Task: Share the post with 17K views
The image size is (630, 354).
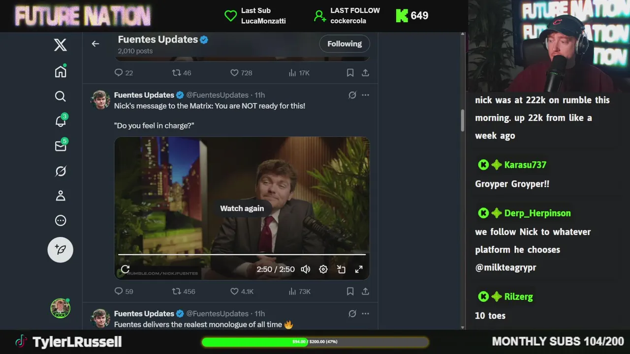Action: (x=365, y=73)
